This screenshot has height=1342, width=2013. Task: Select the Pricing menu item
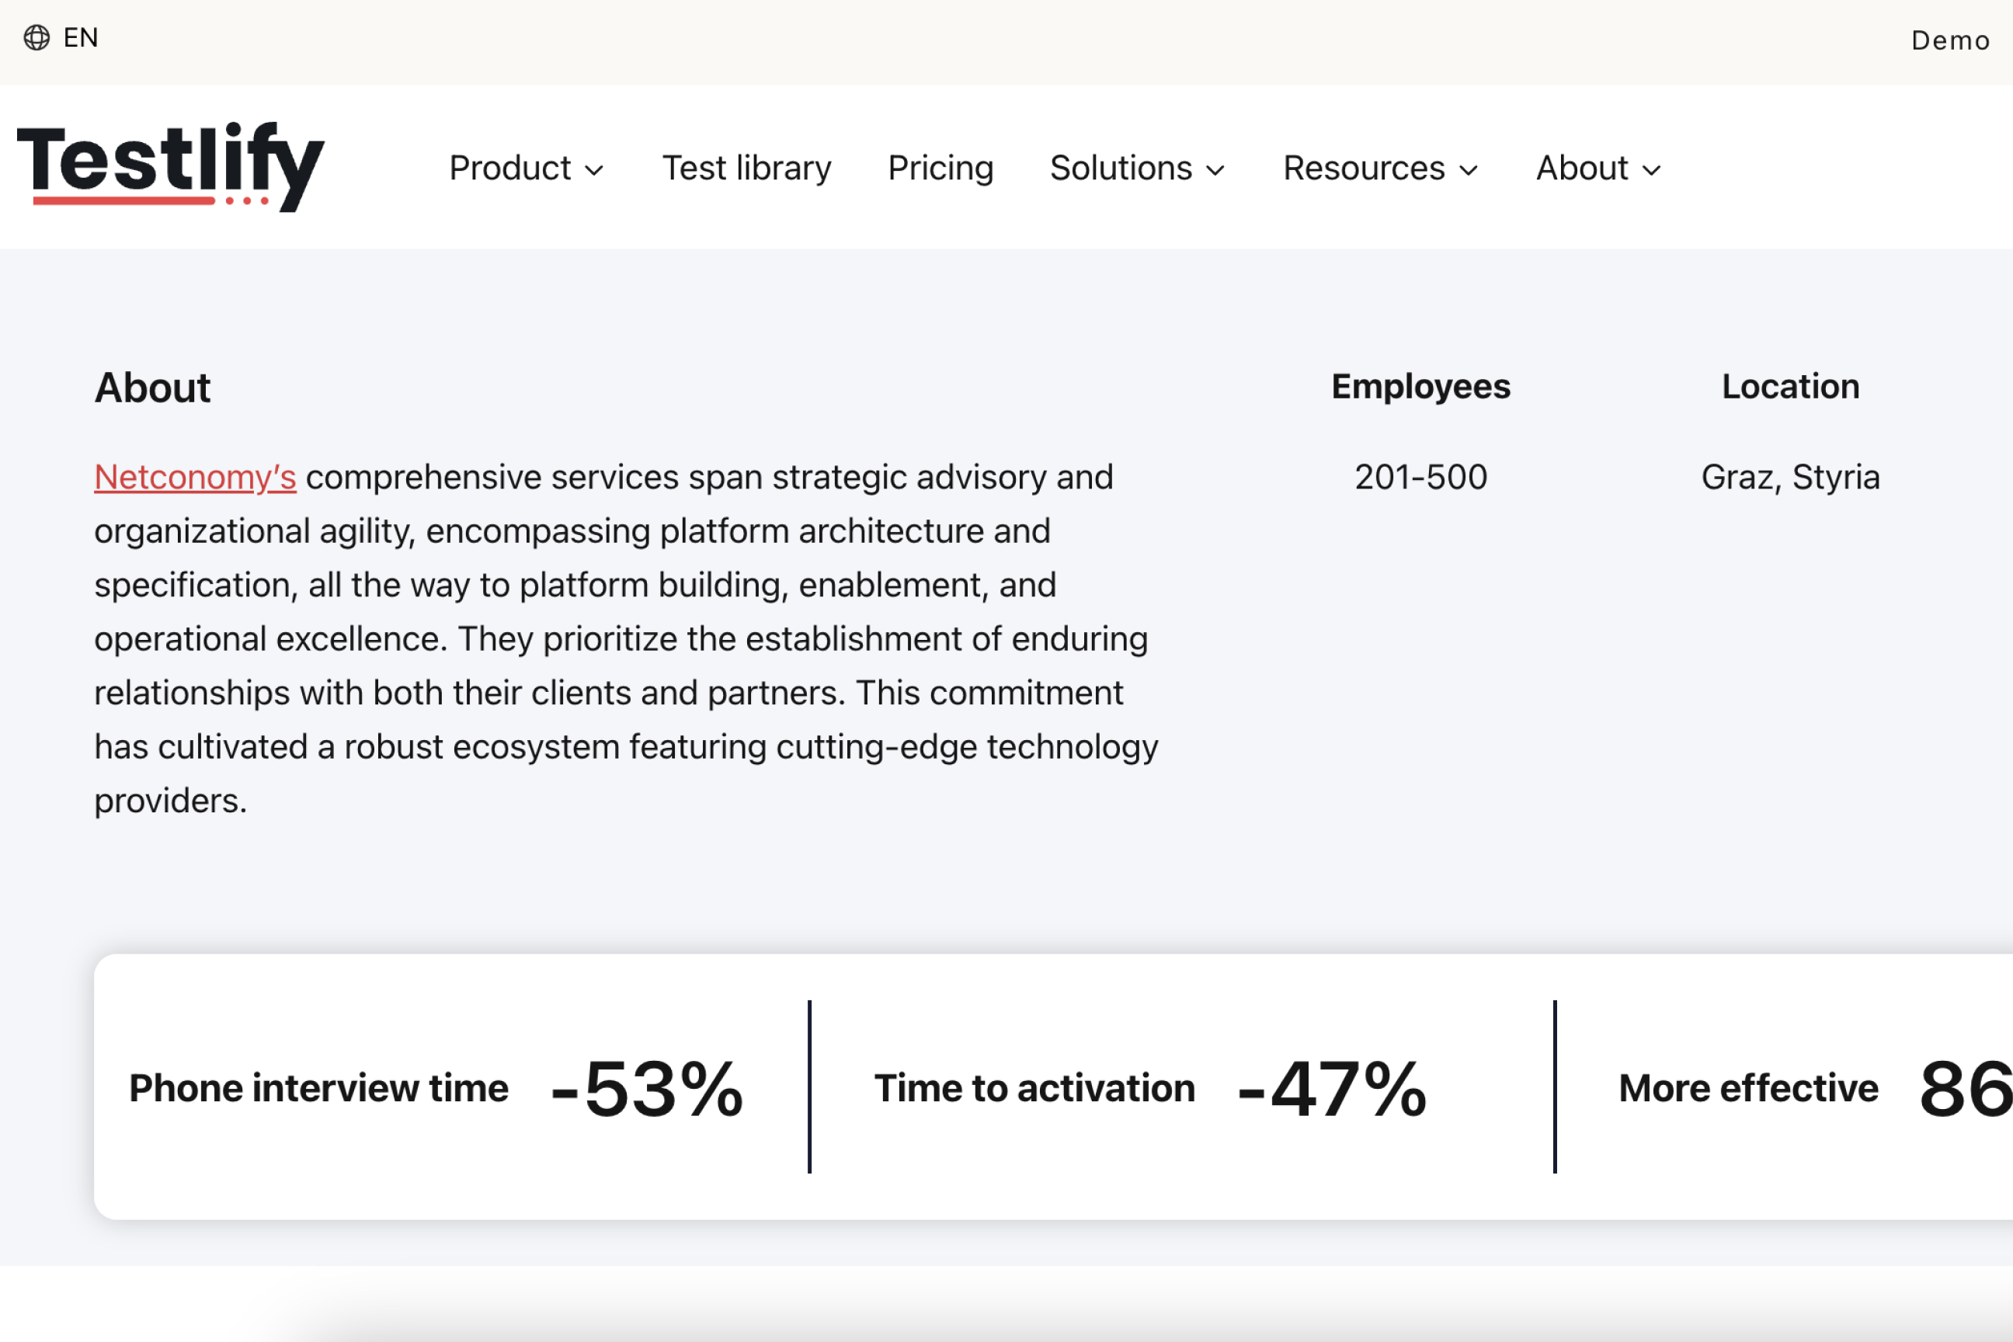coord(940,168)
